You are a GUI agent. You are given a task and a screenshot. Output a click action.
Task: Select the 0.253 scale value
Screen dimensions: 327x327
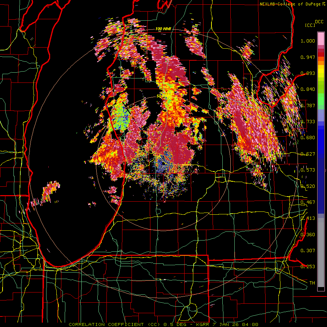(x=308, y=267)
